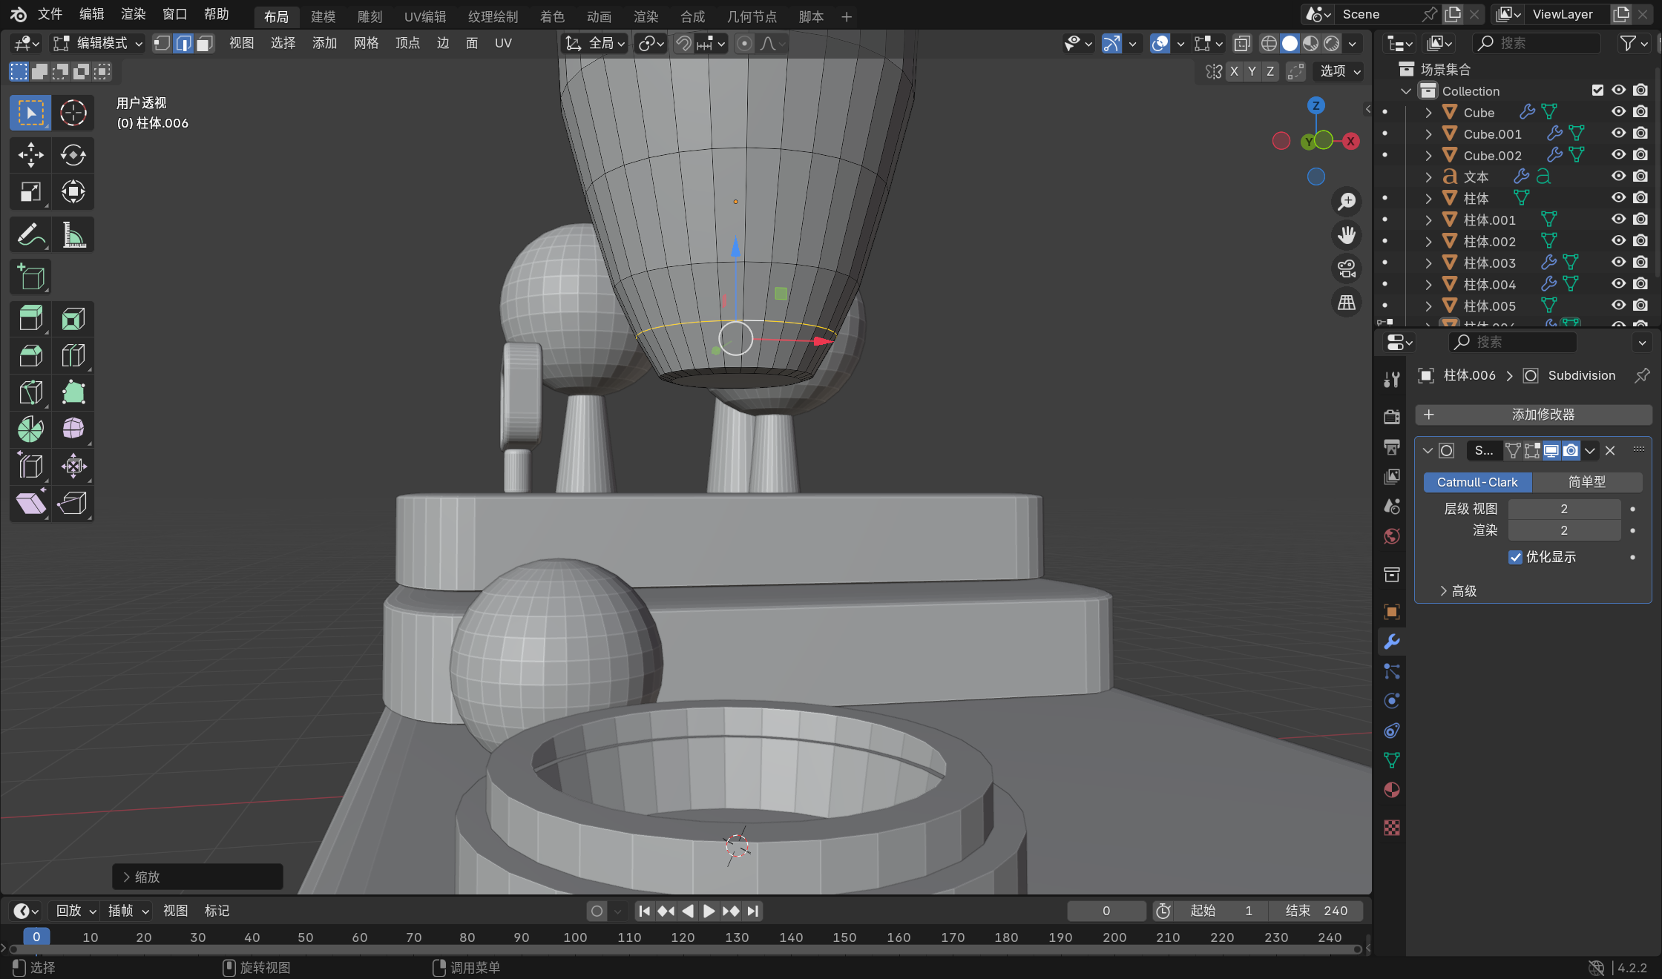Uncheck the 优化显示 checkbox
The width and height of the screenshot is (1662, 979).
pos(1516,557)
